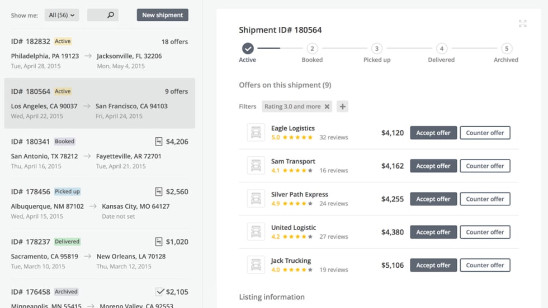Click the search magnifier icon
The height and width of the screenshot is (308, 548).
click(111, 15)
